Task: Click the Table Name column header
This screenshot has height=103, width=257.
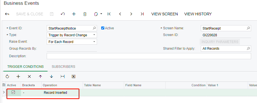Action: (x=103, y=85)
